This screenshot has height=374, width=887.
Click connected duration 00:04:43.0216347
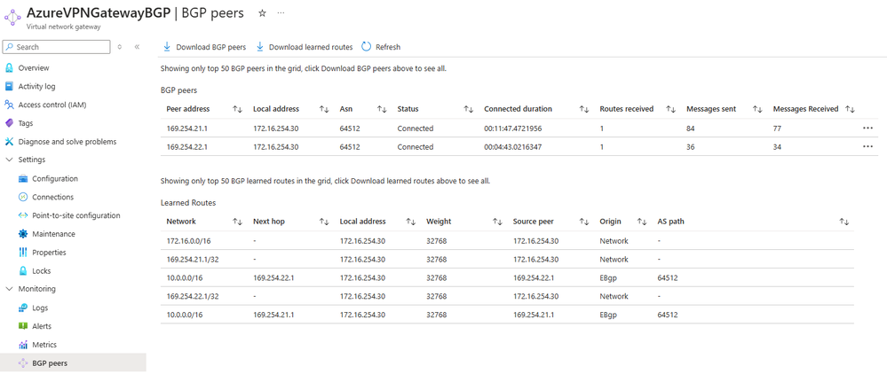click(x=513, y=147)
